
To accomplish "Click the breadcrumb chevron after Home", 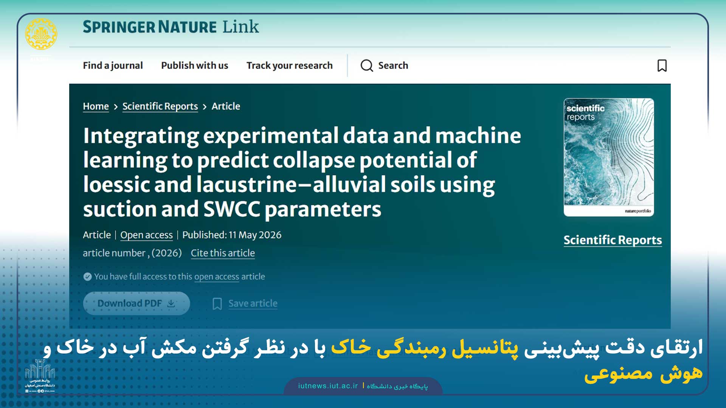I will [116, 107].
